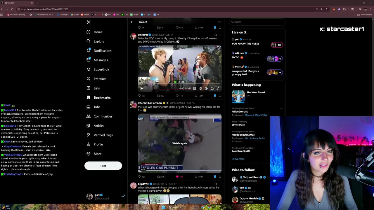
Task: Click the Post button
Action: 103,166
